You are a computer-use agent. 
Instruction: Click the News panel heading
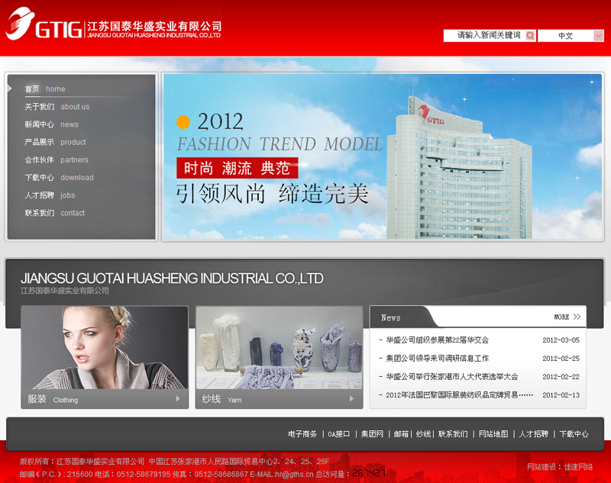point(391,317)
